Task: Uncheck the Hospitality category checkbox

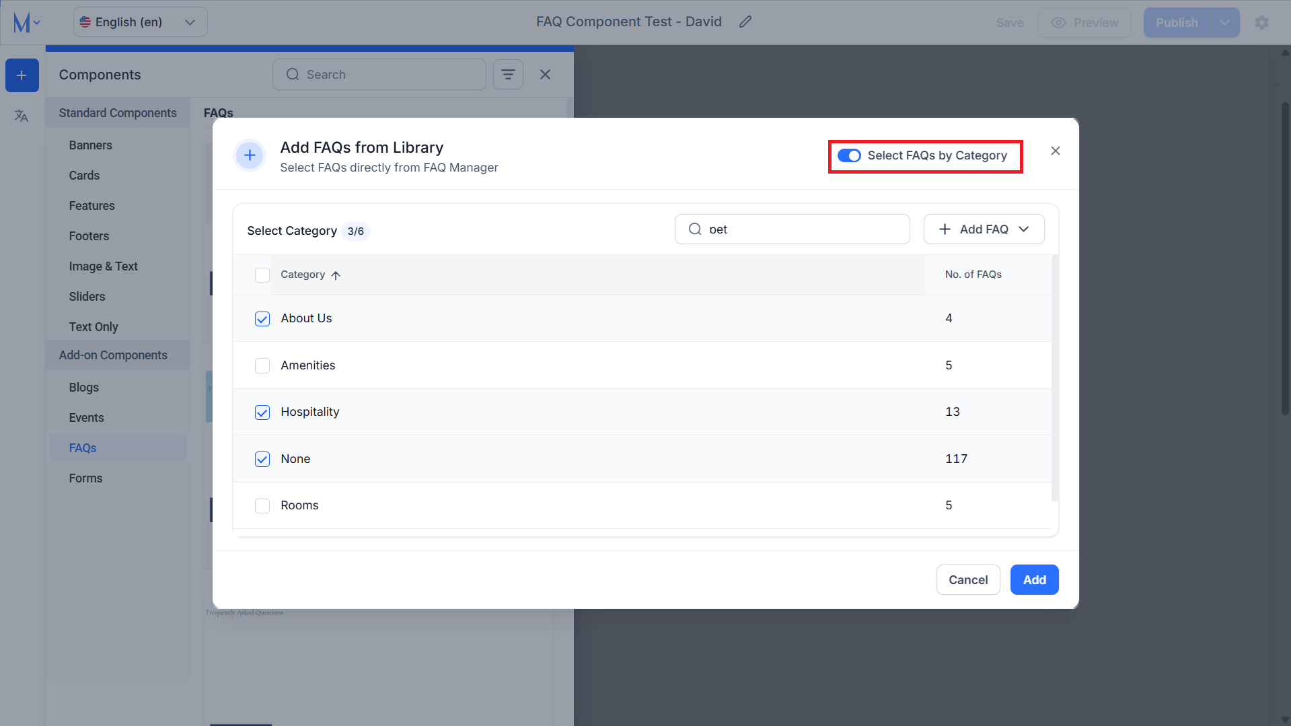Action: [262, 412]
